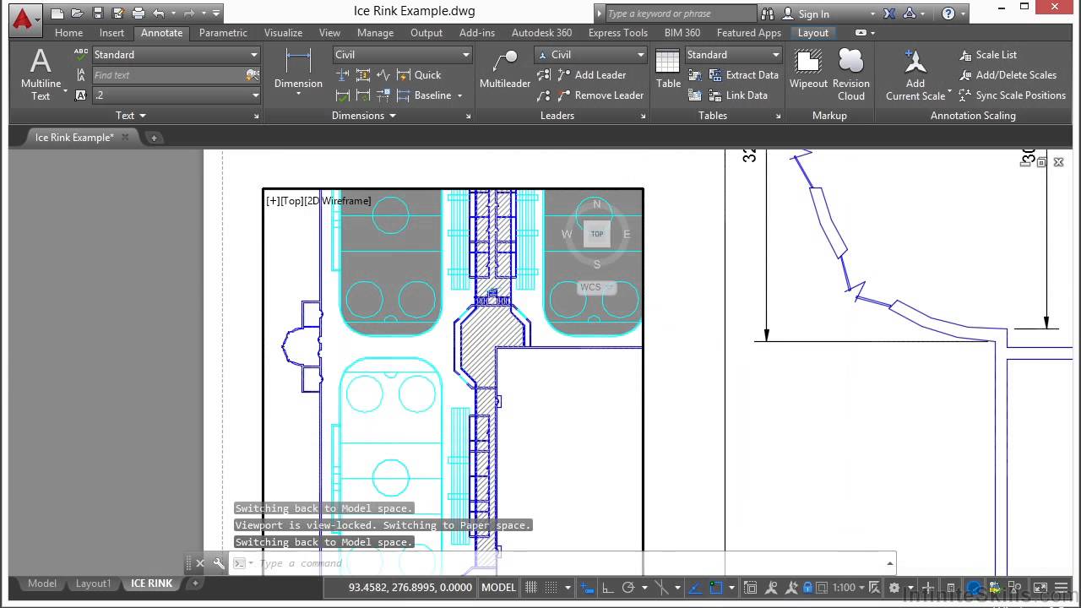Open the text height .2 dropdown
This screenshot has height=608, width=1081.
[177, 95]
